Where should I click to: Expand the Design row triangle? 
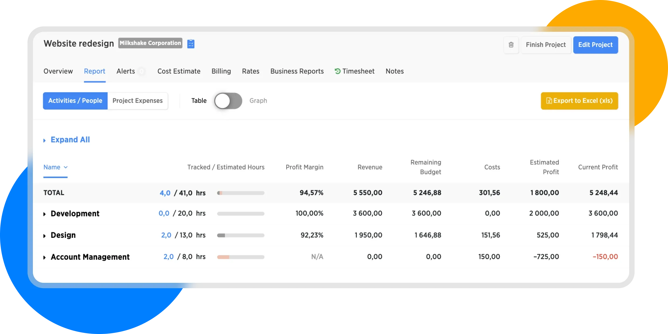click(x=44, y=236)
